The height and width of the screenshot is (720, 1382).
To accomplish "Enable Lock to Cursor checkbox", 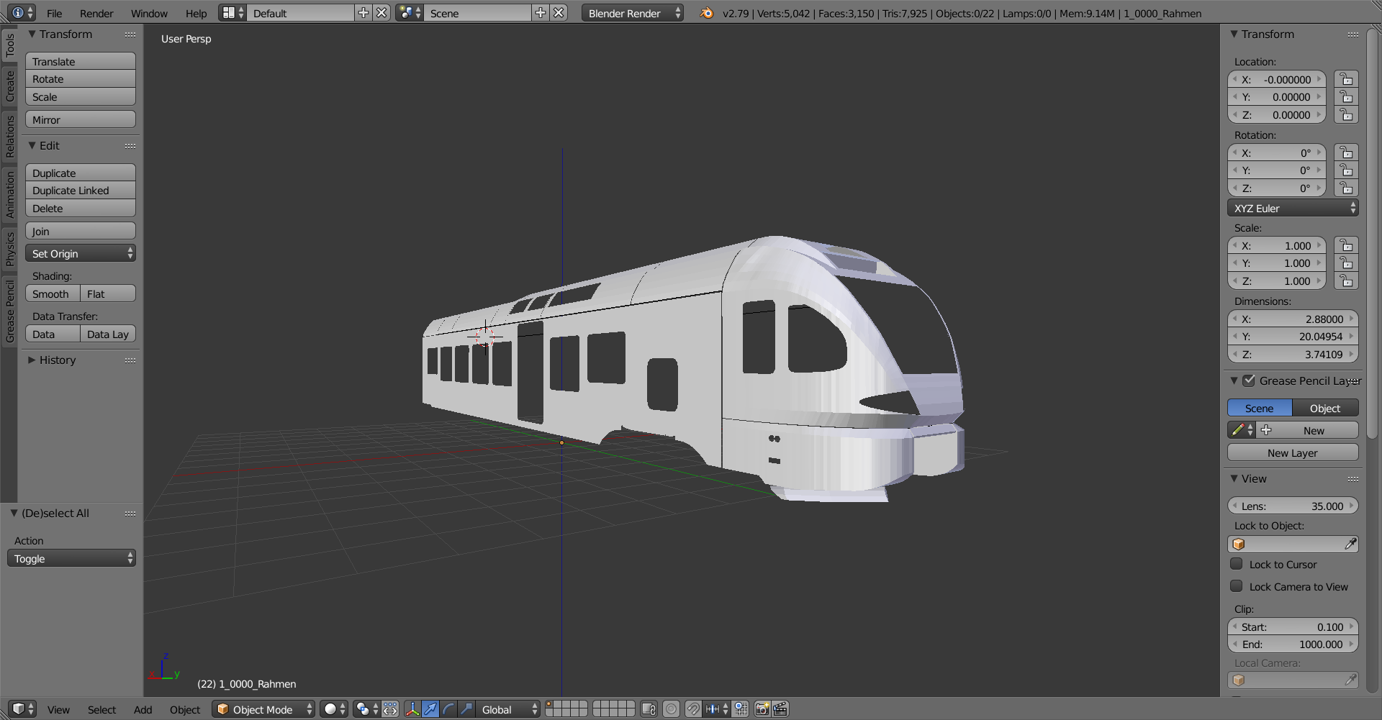I will [1237, 564].
